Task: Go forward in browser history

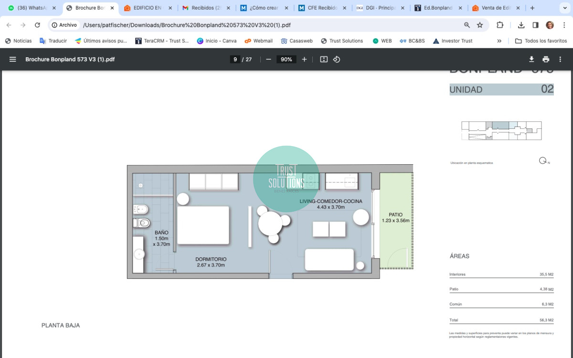Action: (23, 25)
